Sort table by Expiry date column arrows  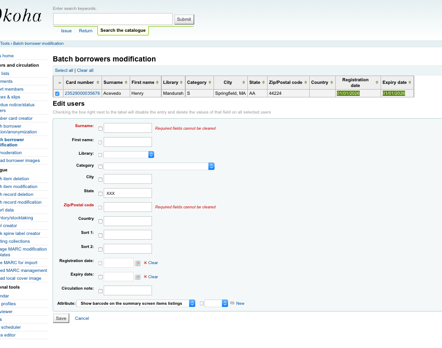pos(410,82)
